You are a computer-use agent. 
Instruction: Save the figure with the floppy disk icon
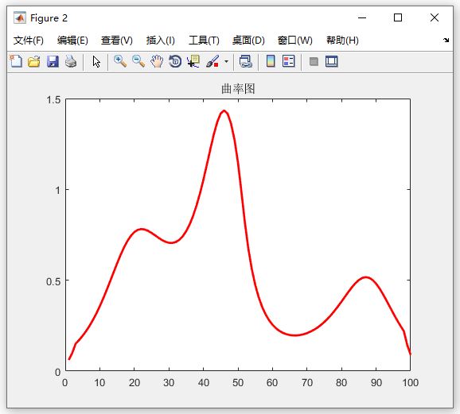tap(53, 61)
